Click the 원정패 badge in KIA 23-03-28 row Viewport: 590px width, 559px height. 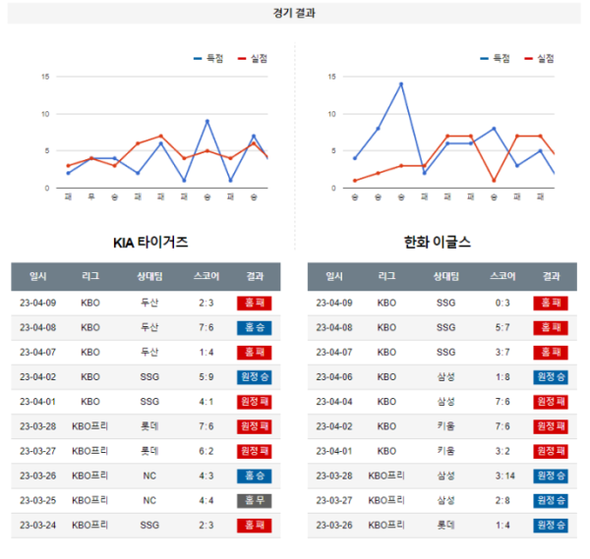[x=255, y=426]
